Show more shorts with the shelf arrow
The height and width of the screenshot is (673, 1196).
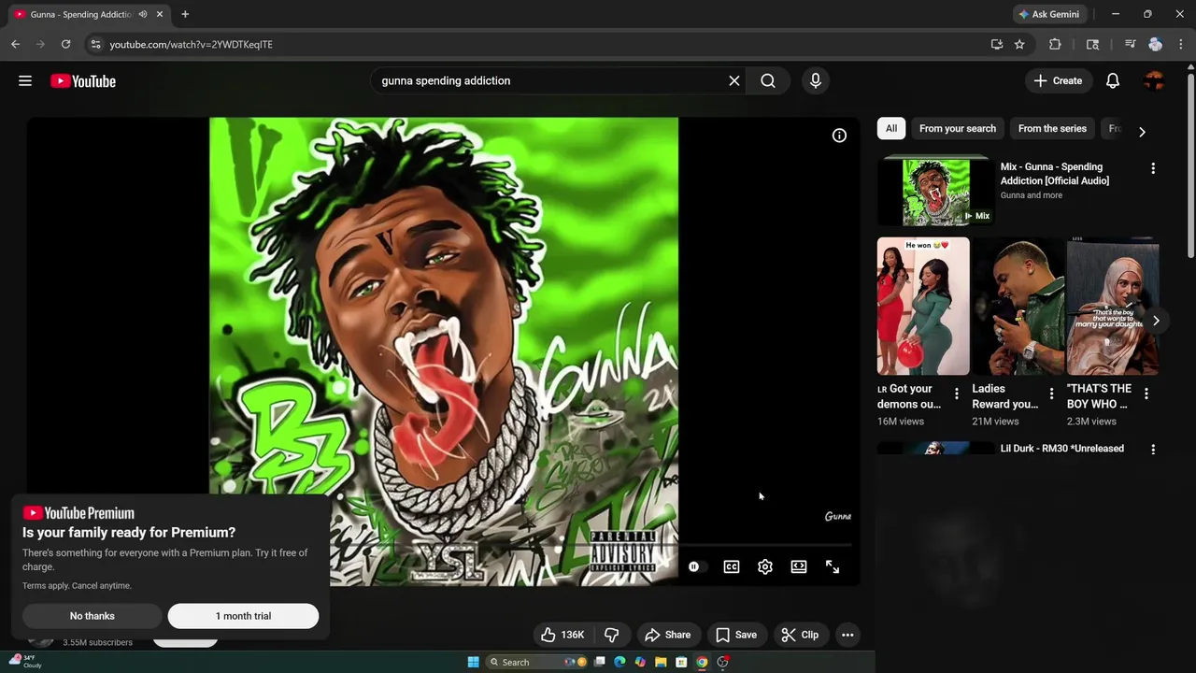pyautogui.click(x=1156, y=321)
